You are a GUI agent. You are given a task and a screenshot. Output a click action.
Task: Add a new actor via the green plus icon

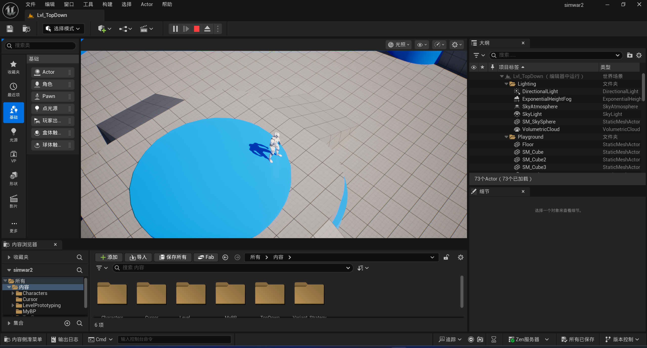click(x=102, y=29)
